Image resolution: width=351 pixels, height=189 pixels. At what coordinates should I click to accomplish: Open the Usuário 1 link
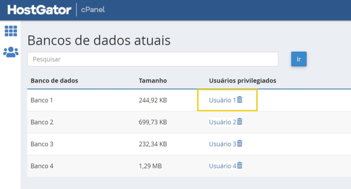click(x=222, y=100)
